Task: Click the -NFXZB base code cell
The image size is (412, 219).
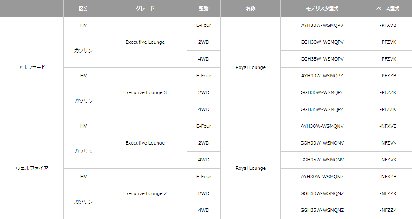Action: pos(388,177)
